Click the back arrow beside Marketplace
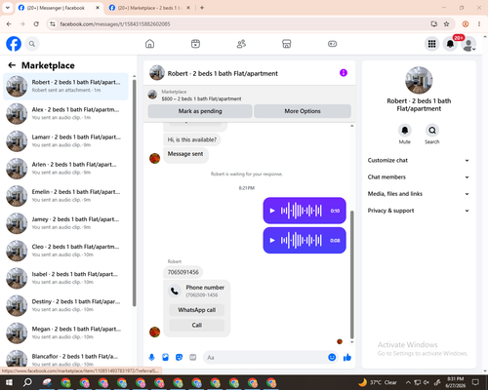 pos(12,65)
